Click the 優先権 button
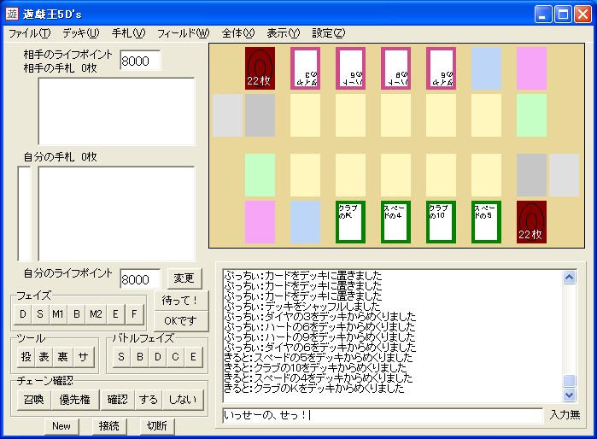Image resolution: width=597 pixels, height=439 pixels. (x=75, y=400)
